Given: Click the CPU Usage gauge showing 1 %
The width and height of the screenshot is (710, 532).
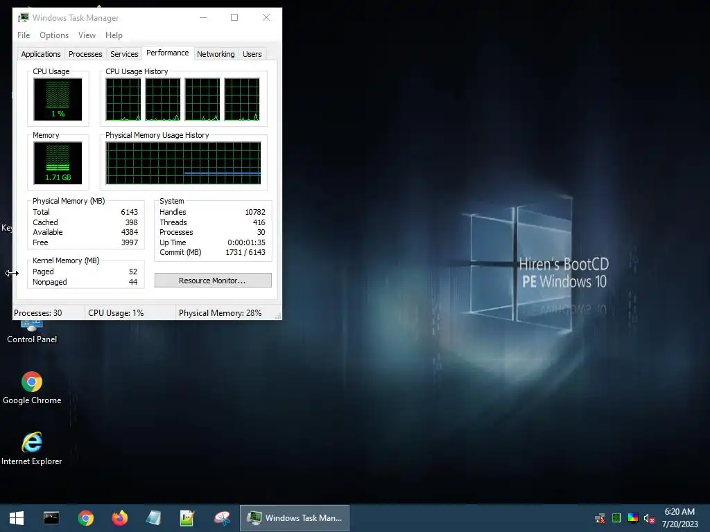Looking at the screenshot, I should [58, 100].
